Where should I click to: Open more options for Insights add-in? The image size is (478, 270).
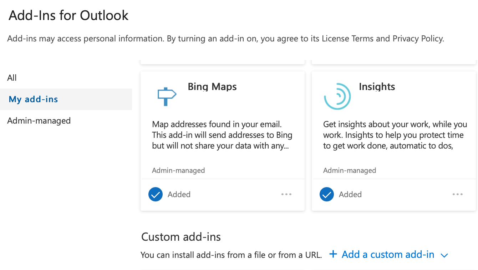[x=457, y=194]
